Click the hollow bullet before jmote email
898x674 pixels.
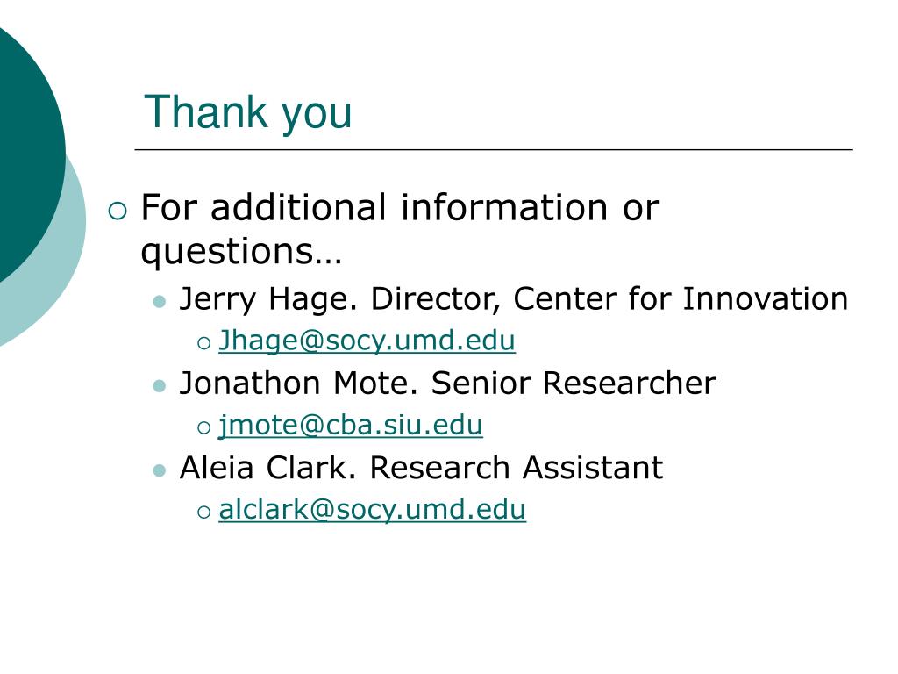pos(203,427)
